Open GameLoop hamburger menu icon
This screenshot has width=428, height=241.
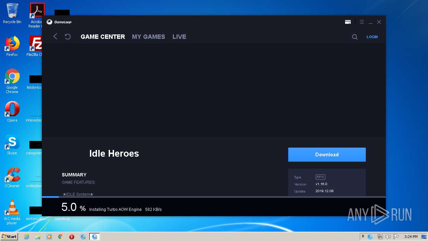362,22
